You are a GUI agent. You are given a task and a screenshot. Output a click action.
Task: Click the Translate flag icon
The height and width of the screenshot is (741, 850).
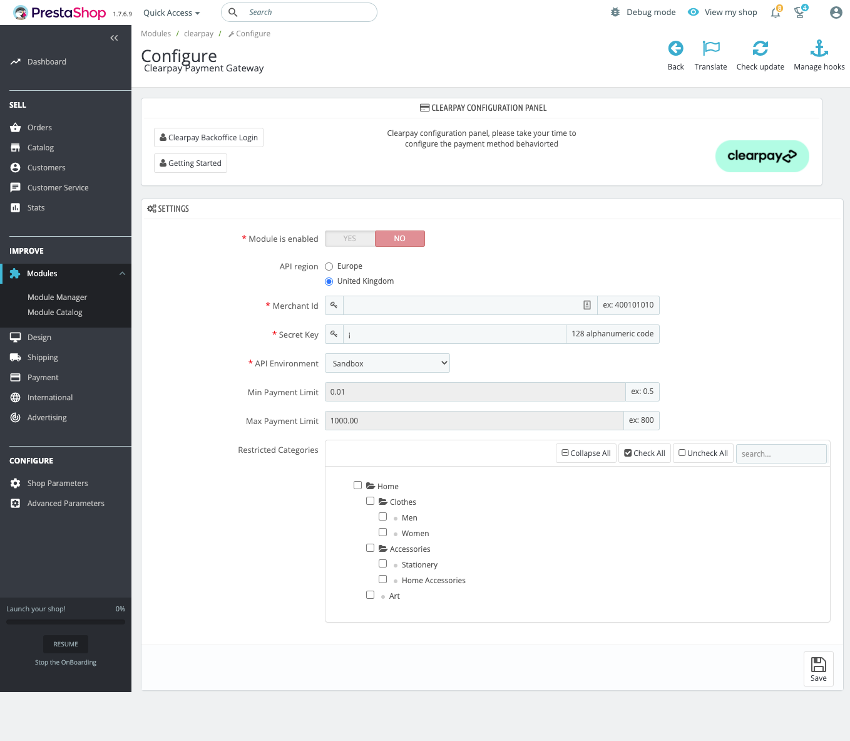[x=711, y=48]
